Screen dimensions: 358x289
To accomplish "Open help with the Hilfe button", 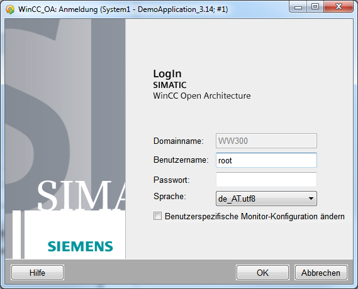I will 38,273.
